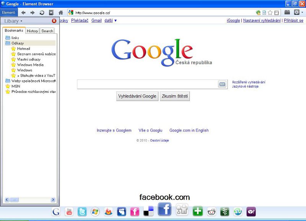Switch to the History tab

[x=33, y=31]
